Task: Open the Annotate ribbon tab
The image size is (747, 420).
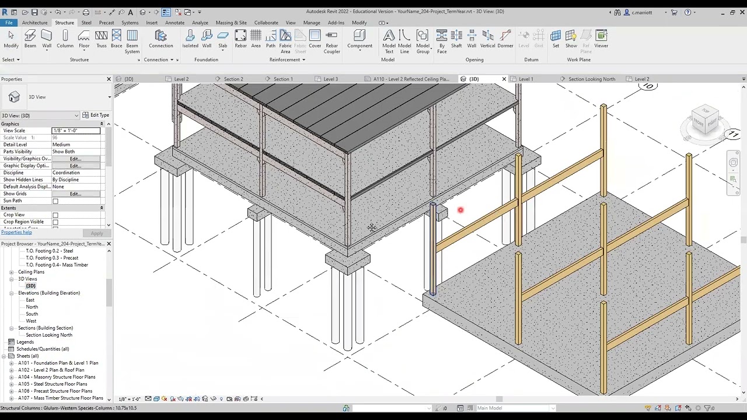Action: [174, 23]
